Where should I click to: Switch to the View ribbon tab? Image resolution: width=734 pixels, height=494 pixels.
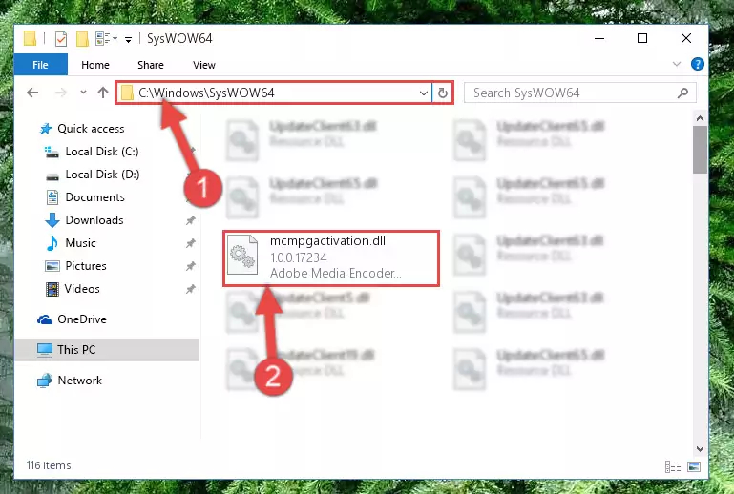click(x=204, y=65)
